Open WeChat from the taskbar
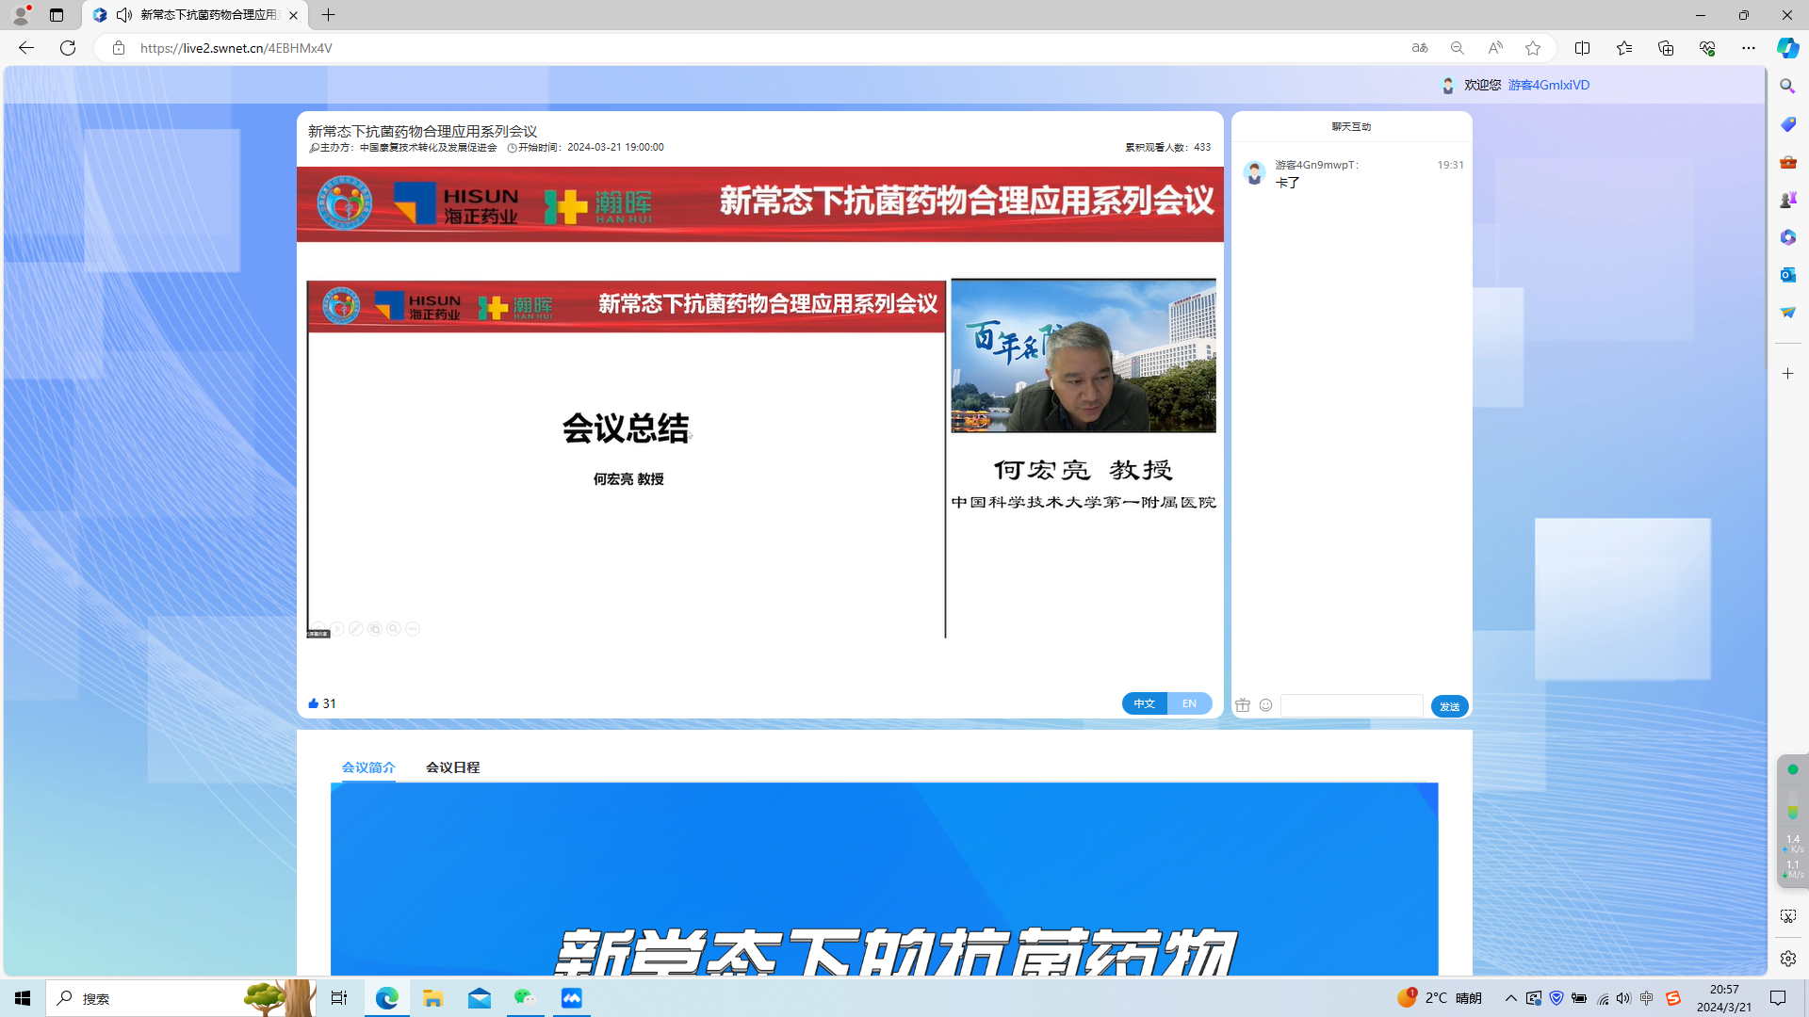The width and height of the screenshot is (1809, 1017). point(525,998)
